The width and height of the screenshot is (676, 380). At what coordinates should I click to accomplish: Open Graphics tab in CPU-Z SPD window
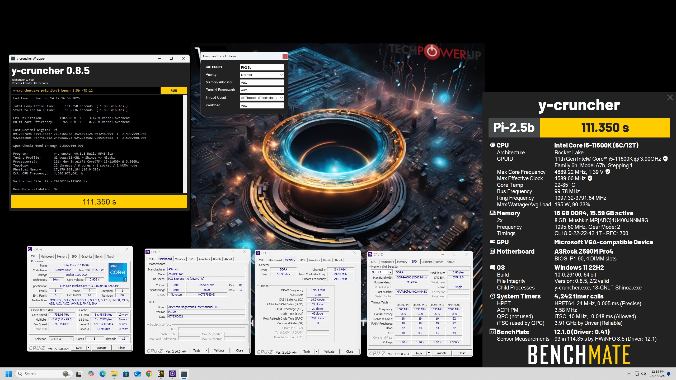[427, 262]
